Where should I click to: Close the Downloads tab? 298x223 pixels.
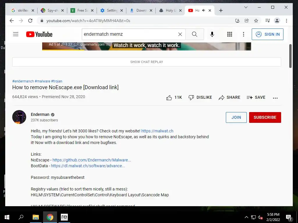click(x=151, y=10)
